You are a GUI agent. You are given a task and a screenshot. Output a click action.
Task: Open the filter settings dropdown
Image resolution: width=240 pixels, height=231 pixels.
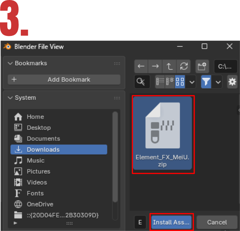pos(217,82)
